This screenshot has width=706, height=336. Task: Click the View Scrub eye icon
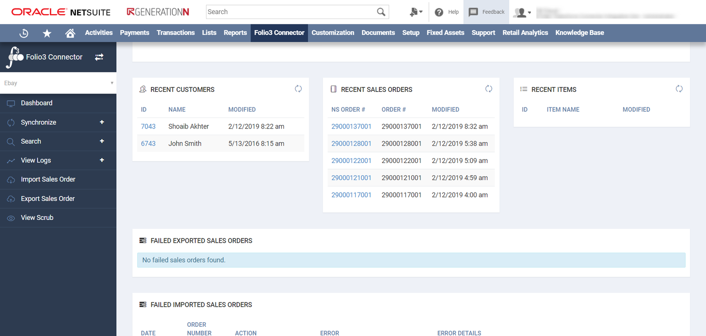(11, 218)
